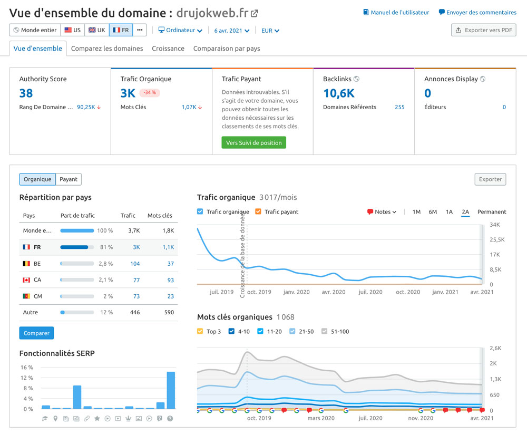Click the single picture SERP feature icon
This screenshot has height=434, width=527.
tap(139, 419)
